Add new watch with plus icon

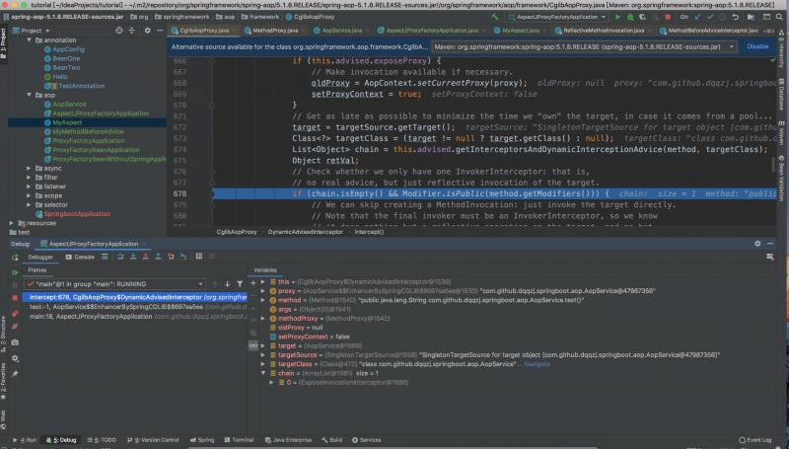[251, 282]
